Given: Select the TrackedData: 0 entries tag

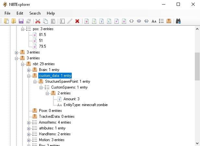Looking at the screenshot, I should coord(57,116).
